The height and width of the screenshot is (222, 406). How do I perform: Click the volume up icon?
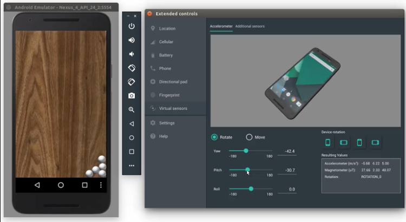132,40
